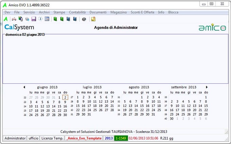
Task: Open the calendar grid toolbar icon
Action: [47, 19]
